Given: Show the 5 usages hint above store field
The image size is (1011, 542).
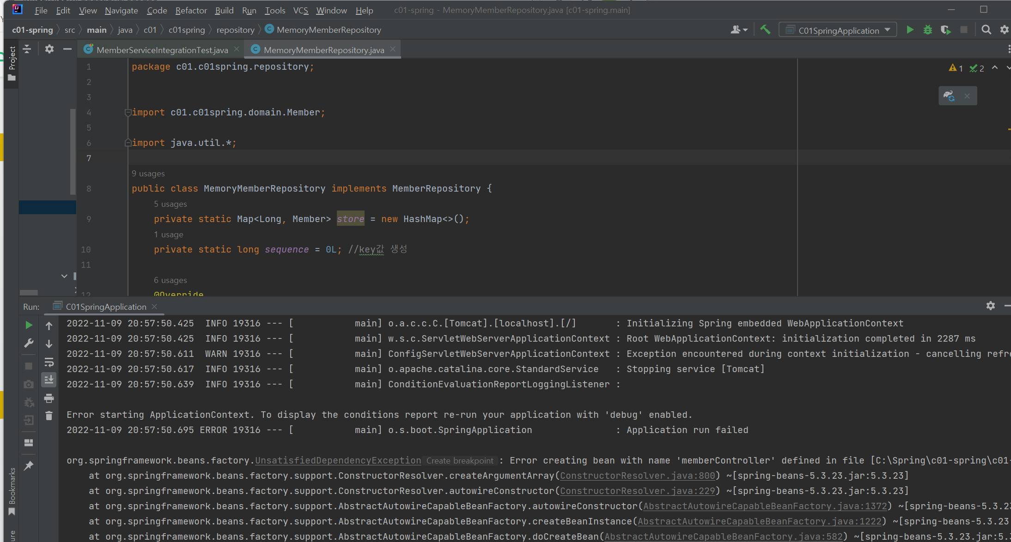Looking at the screenshot, I should 170,204.
